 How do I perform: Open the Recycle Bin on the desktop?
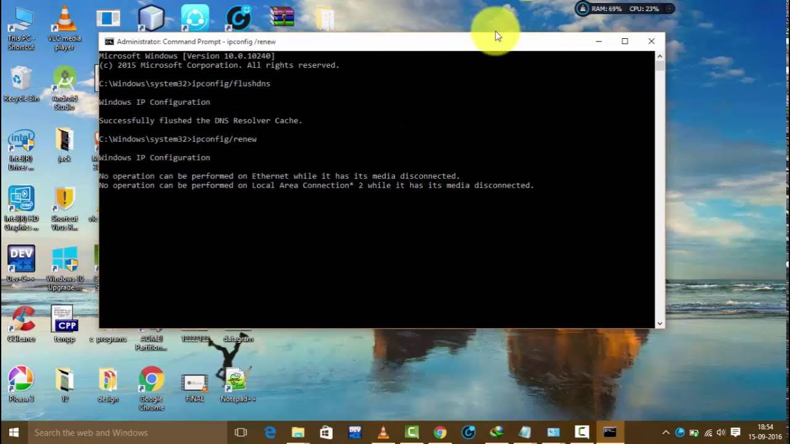tap(21, 84)
